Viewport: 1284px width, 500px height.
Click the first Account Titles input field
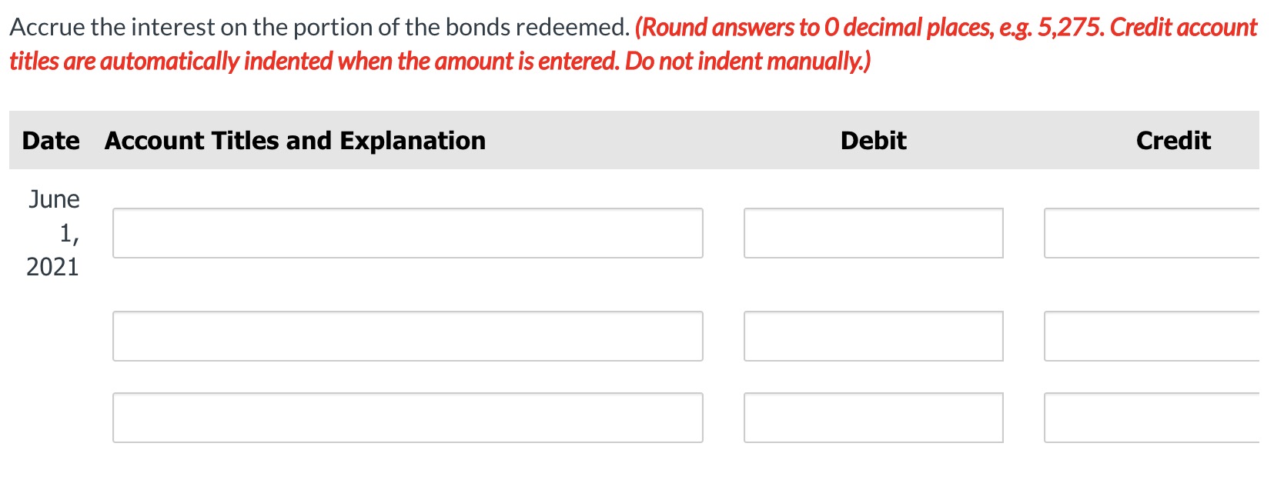(x=406, y=232)
